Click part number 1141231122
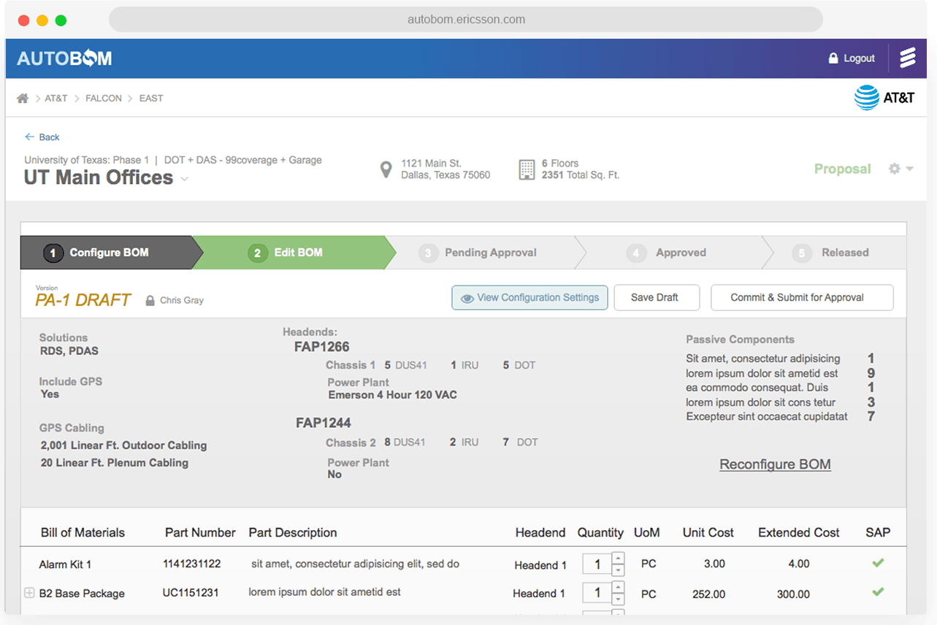Screen dimensions: 937x625 pyautogui.click(x=191, y=564)
